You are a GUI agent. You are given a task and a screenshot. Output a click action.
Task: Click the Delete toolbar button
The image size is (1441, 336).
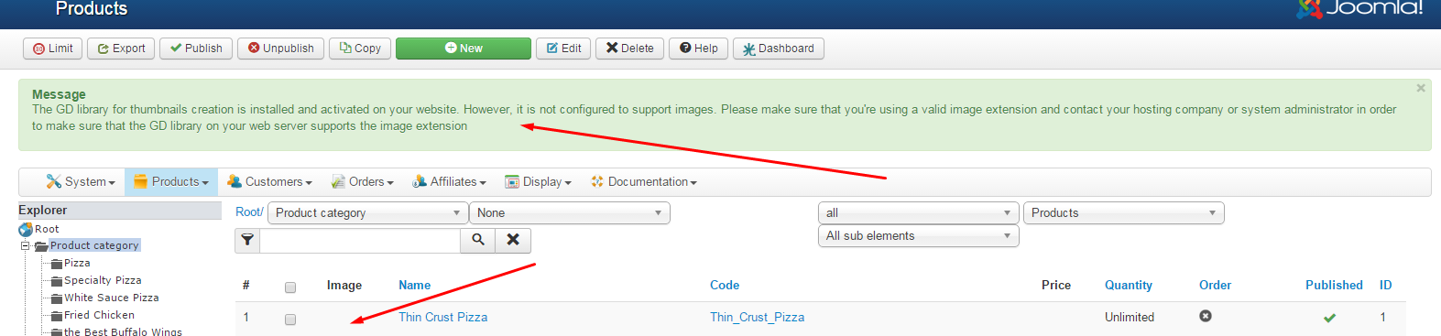(x=629, y=49)
